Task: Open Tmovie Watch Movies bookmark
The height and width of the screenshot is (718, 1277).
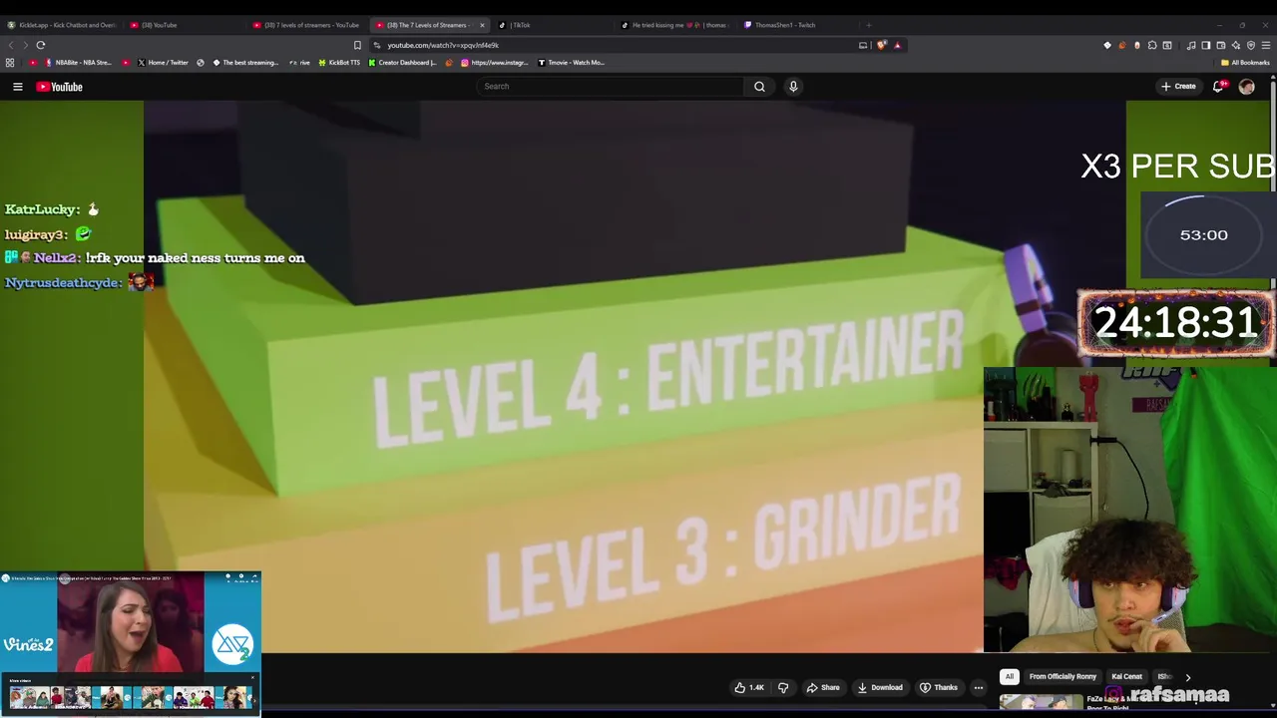Action: (x=572, y=63)
